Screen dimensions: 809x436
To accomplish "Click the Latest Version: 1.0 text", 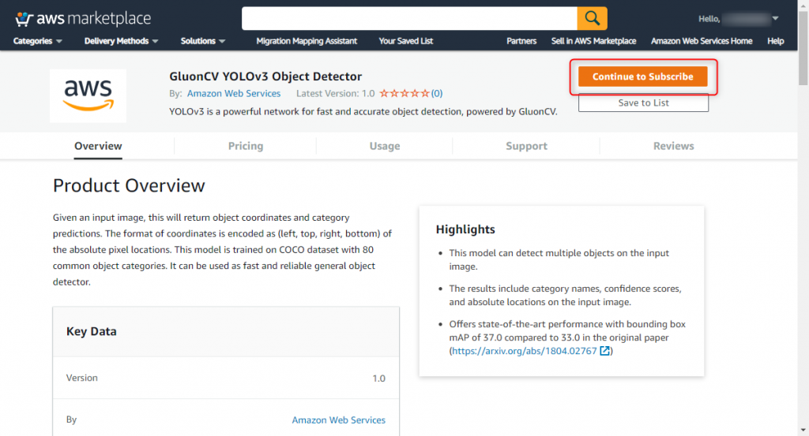I will [x=335, y=94].
